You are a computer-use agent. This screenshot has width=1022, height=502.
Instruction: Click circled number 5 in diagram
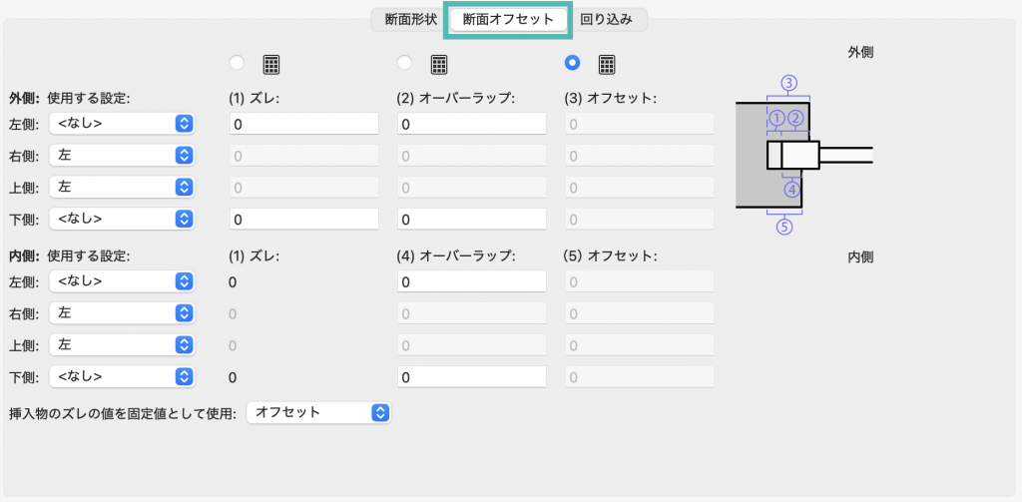784,227
